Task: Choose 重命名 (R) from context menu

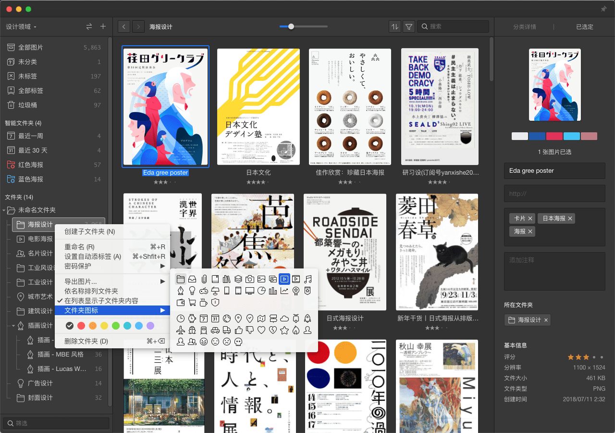Action: [x=112, y=247]
